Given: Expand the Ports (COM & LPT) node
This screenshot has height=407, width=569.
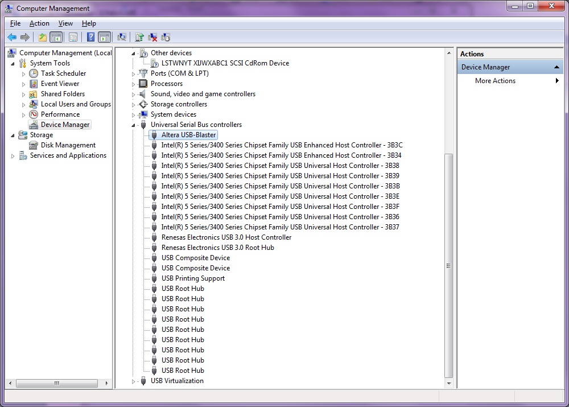Looking at the screenshot, I should pos(134,73).
